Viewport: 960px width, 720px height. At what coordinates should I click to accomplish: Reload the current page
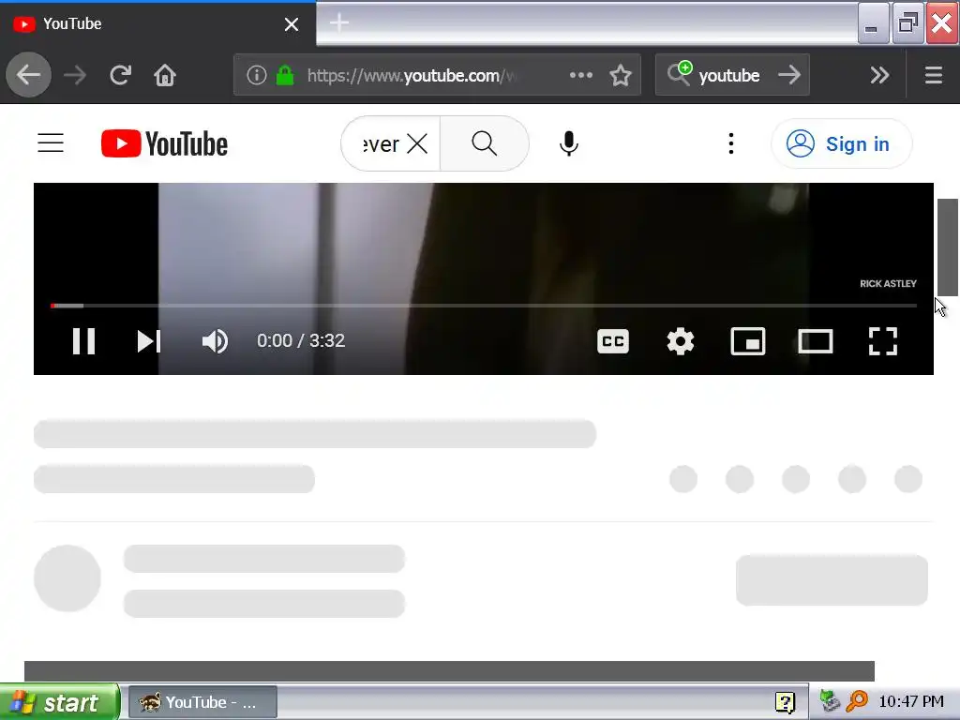tap(121, 75)
